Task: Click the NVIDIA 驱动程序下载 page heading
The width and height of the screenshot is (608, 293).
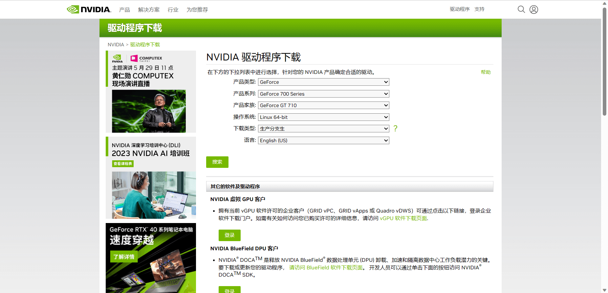Action: [253, 57]
